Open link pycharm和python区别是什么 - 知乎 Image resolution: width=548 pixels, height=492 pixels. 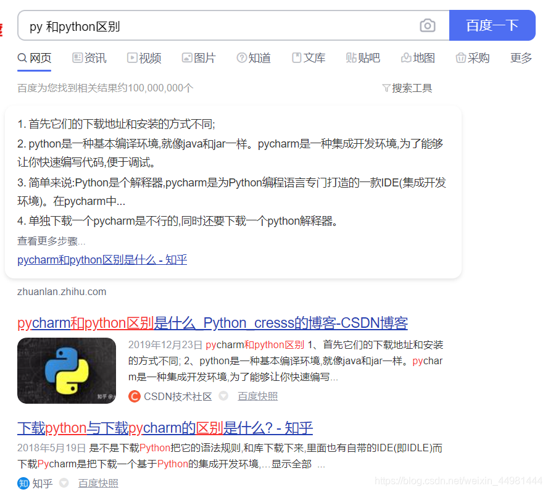point(102,260)
